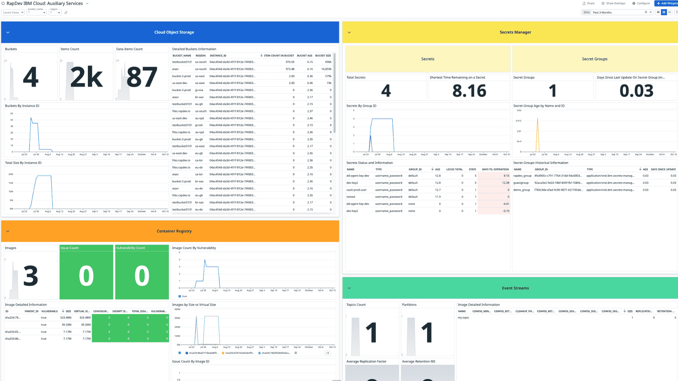Open the Share menu

point(589,4)
